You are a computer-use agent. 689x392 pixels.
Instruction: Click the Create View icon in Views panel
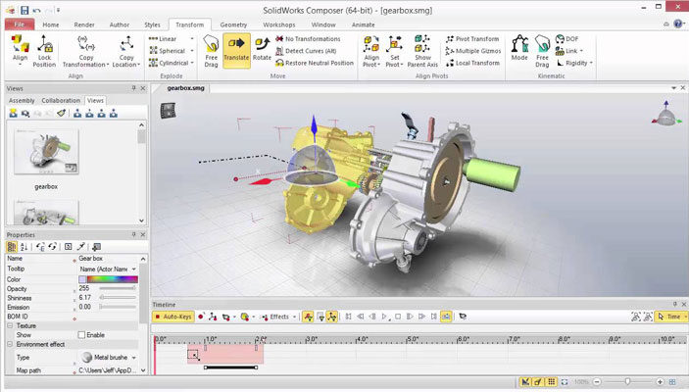13,114
